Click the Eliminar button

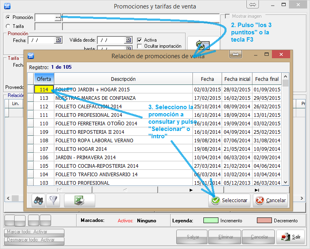(224, 237)
